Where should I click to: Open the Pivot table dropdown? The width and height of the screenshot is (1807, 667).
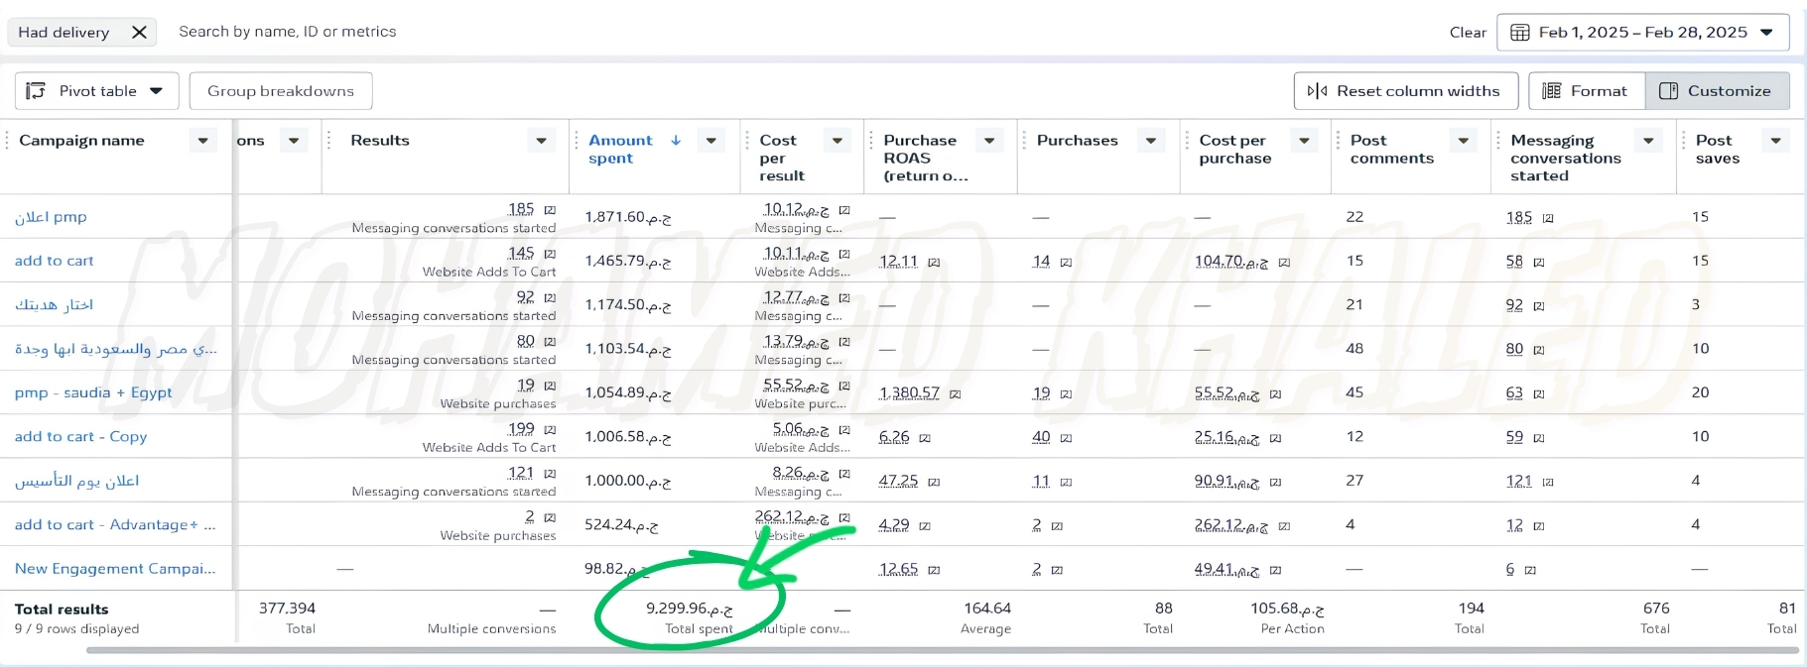pyautogui.click(x=96, y=90)
